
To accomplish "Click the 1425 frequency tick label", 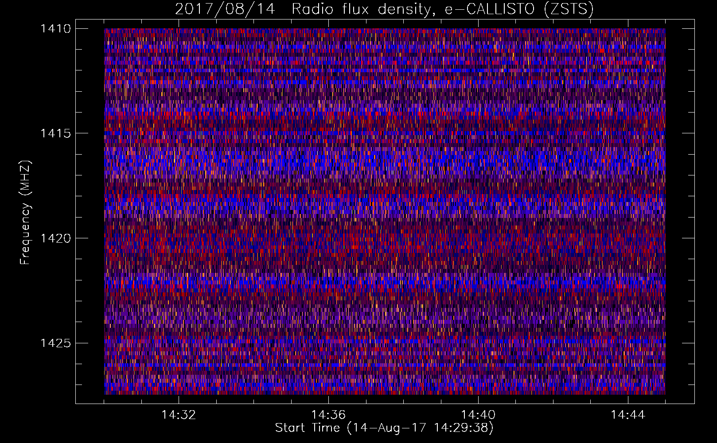I will click(x=55, y=343).
